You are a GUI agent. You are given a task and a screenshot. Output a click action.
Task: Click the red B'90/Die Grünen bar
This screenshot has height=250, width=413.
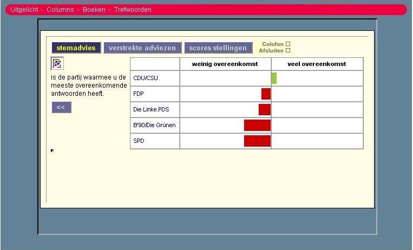pyautogui.click(x=257, y=126)
